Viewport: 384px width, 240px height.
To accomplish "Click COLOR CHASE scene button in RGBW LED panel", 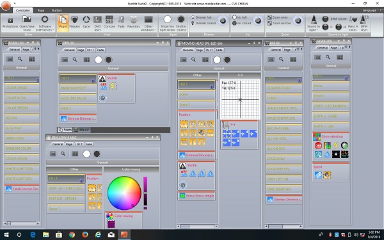I will coord(22,88).
